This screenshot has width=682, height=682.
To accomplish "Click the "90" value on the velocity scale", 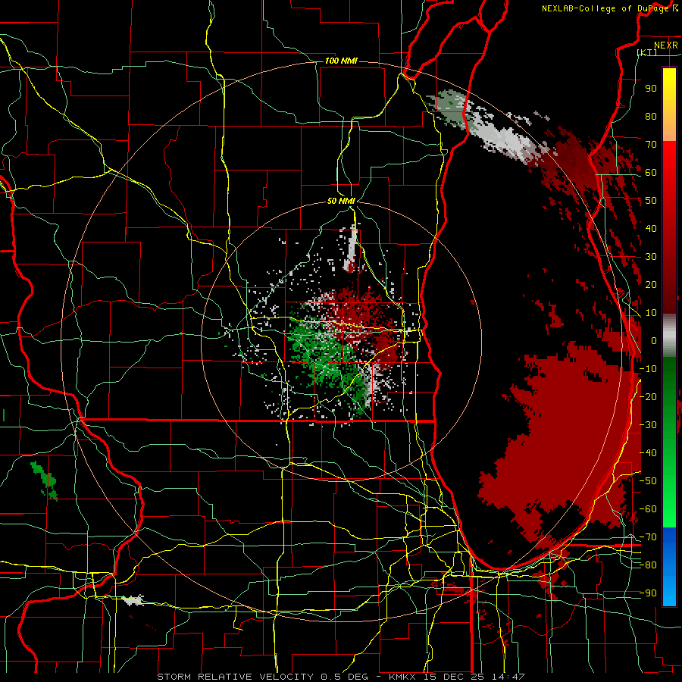I will click(x=651, y=89).
